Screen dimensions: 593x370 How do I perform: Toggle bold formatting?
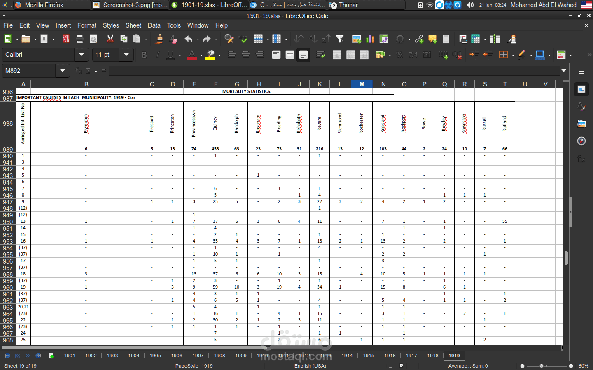pyautogui.click(x=144, y=55)
